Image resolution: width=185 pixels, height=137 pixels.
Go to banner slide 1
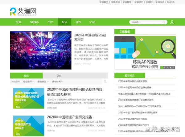(x=162, y=67)
